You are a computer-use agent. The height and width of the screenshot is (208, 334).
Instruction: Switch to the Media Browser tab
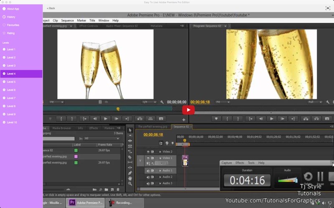point(62,128)
